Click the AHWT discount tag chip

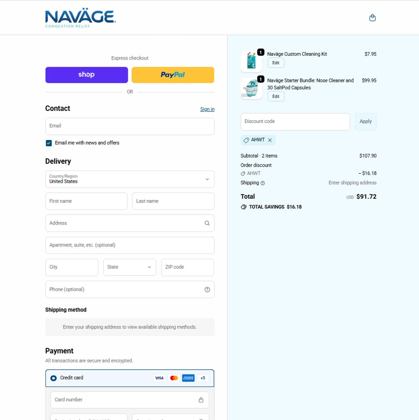[x=258, y=140]
